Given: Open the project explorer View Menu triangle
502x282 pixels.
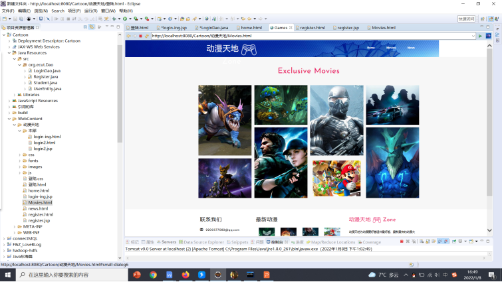Looking at the screenshot, I should tap(106, 27).
